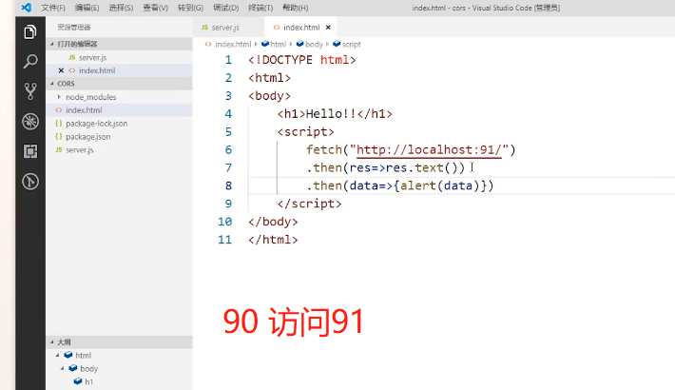Switch to the server.js editor tab

[228, 28]
